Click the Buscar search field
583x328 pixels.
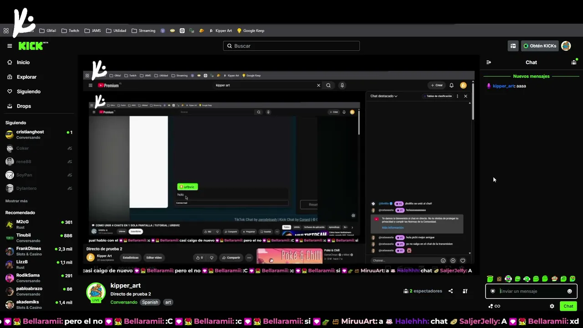pos(291,46)
